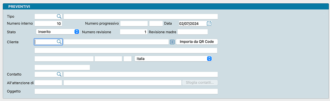Click the Revisione madre label
The width and height of the screenshot is (330, 101).
[x=162, y=32]
